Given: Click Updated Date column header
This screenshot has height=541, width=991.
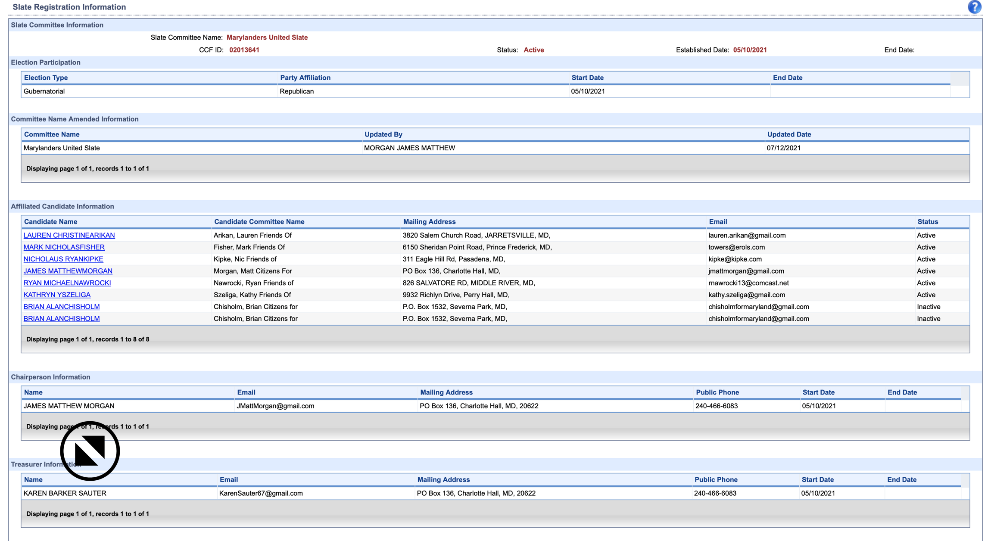Looking at the screenshot, I should click(789, 134).
